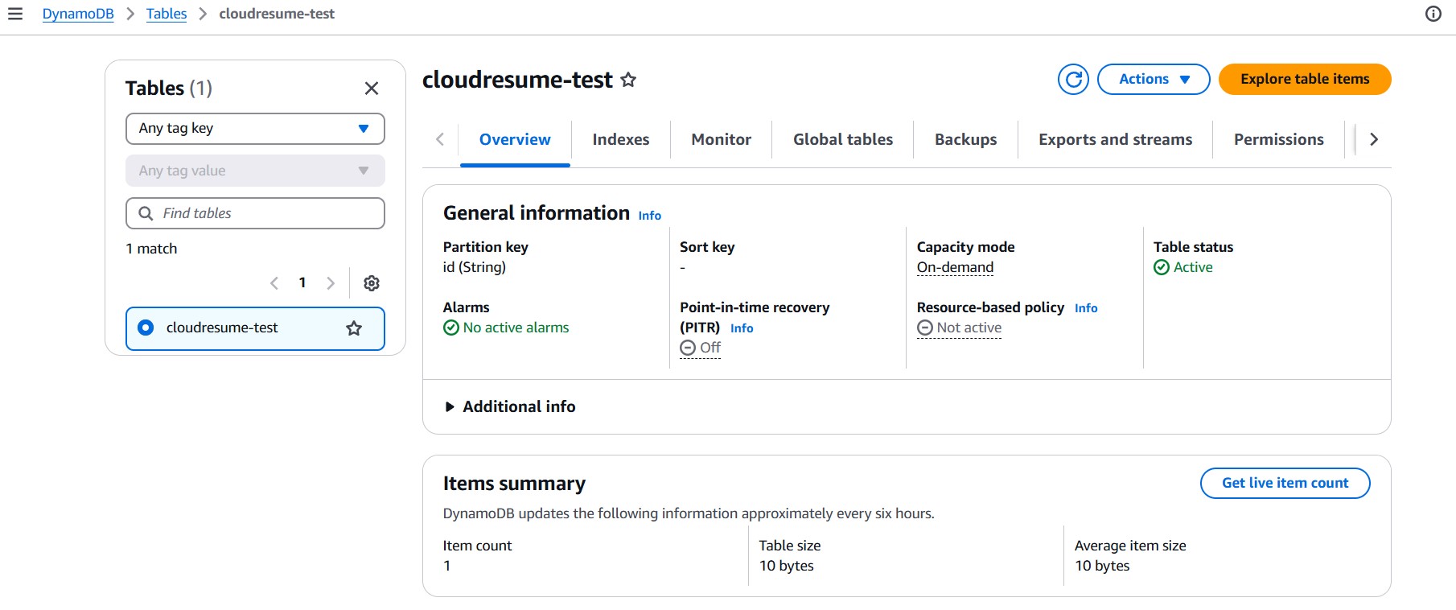Click the PITR Off status
The width and height of the screenshot is (1456, 610).
701,348
